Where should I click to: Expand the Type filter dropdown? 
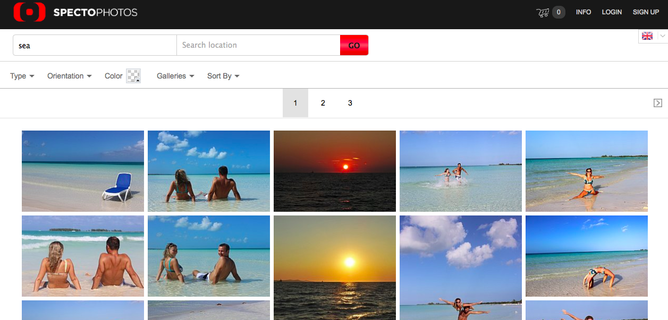(x=22, y=76)
